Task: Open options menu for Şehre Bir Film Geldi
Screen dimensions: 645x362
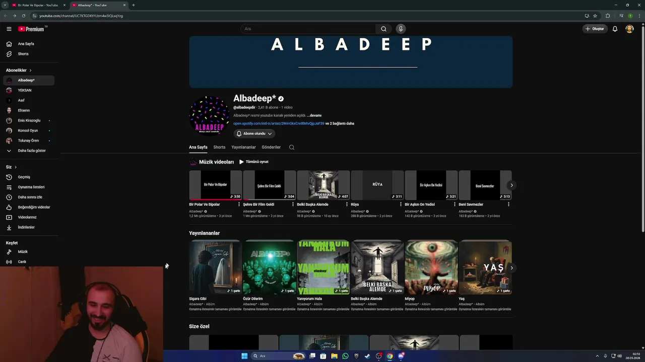Action: 293,205
